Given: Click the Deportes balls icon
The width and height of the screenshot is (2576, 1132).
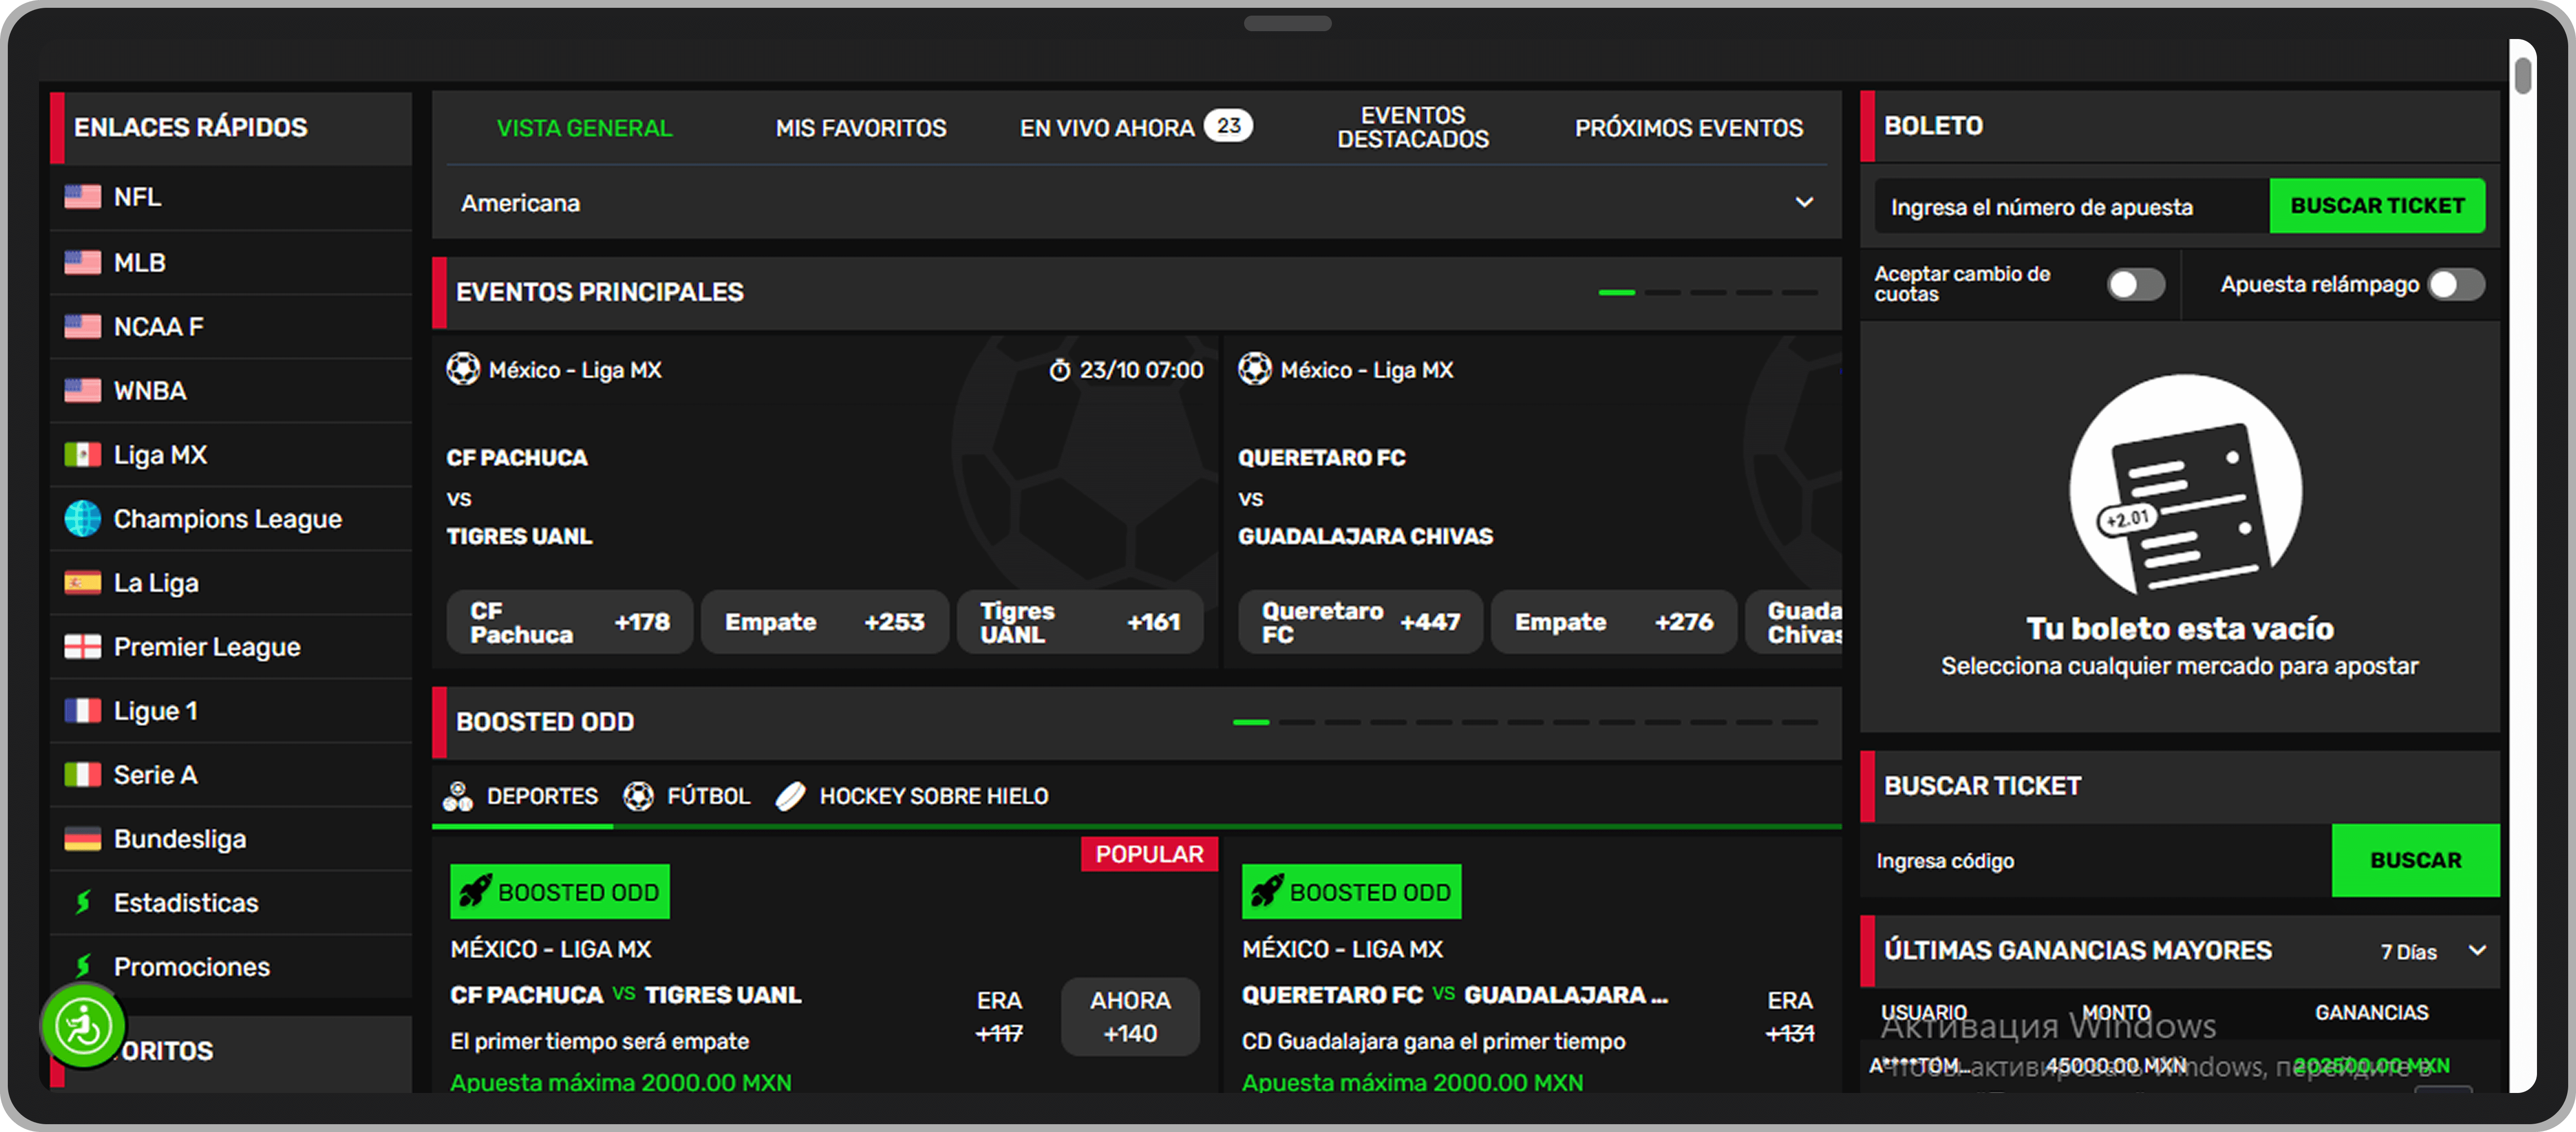Looking at the screenshot, I should point(458,796).
